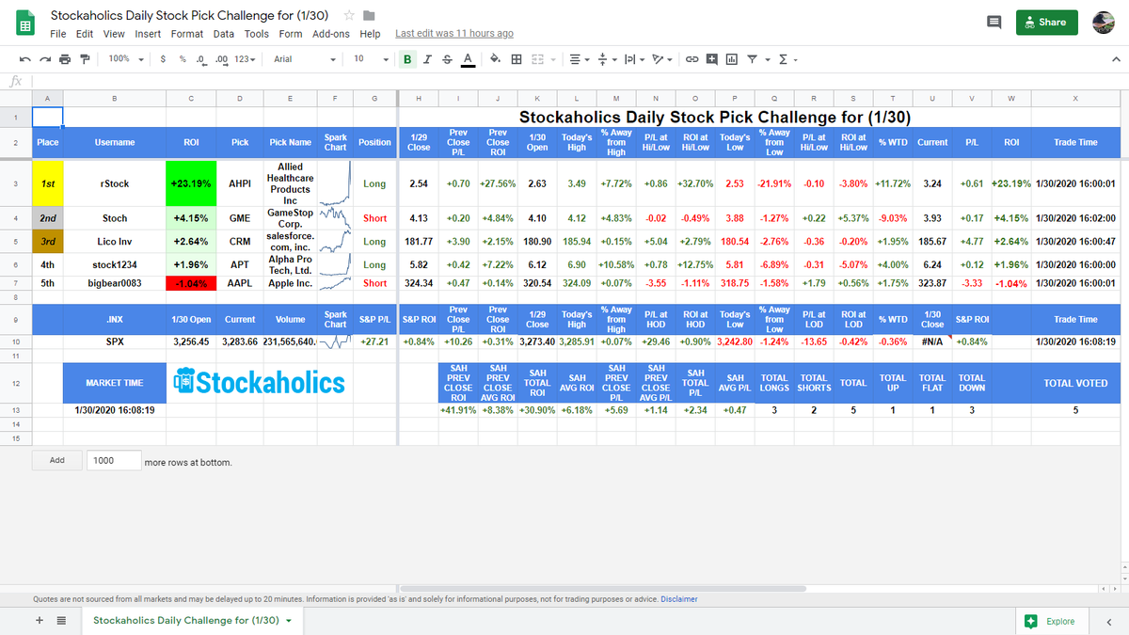Open the Google account avatar
The image size is (1129, 635).
click(1105, 23)
